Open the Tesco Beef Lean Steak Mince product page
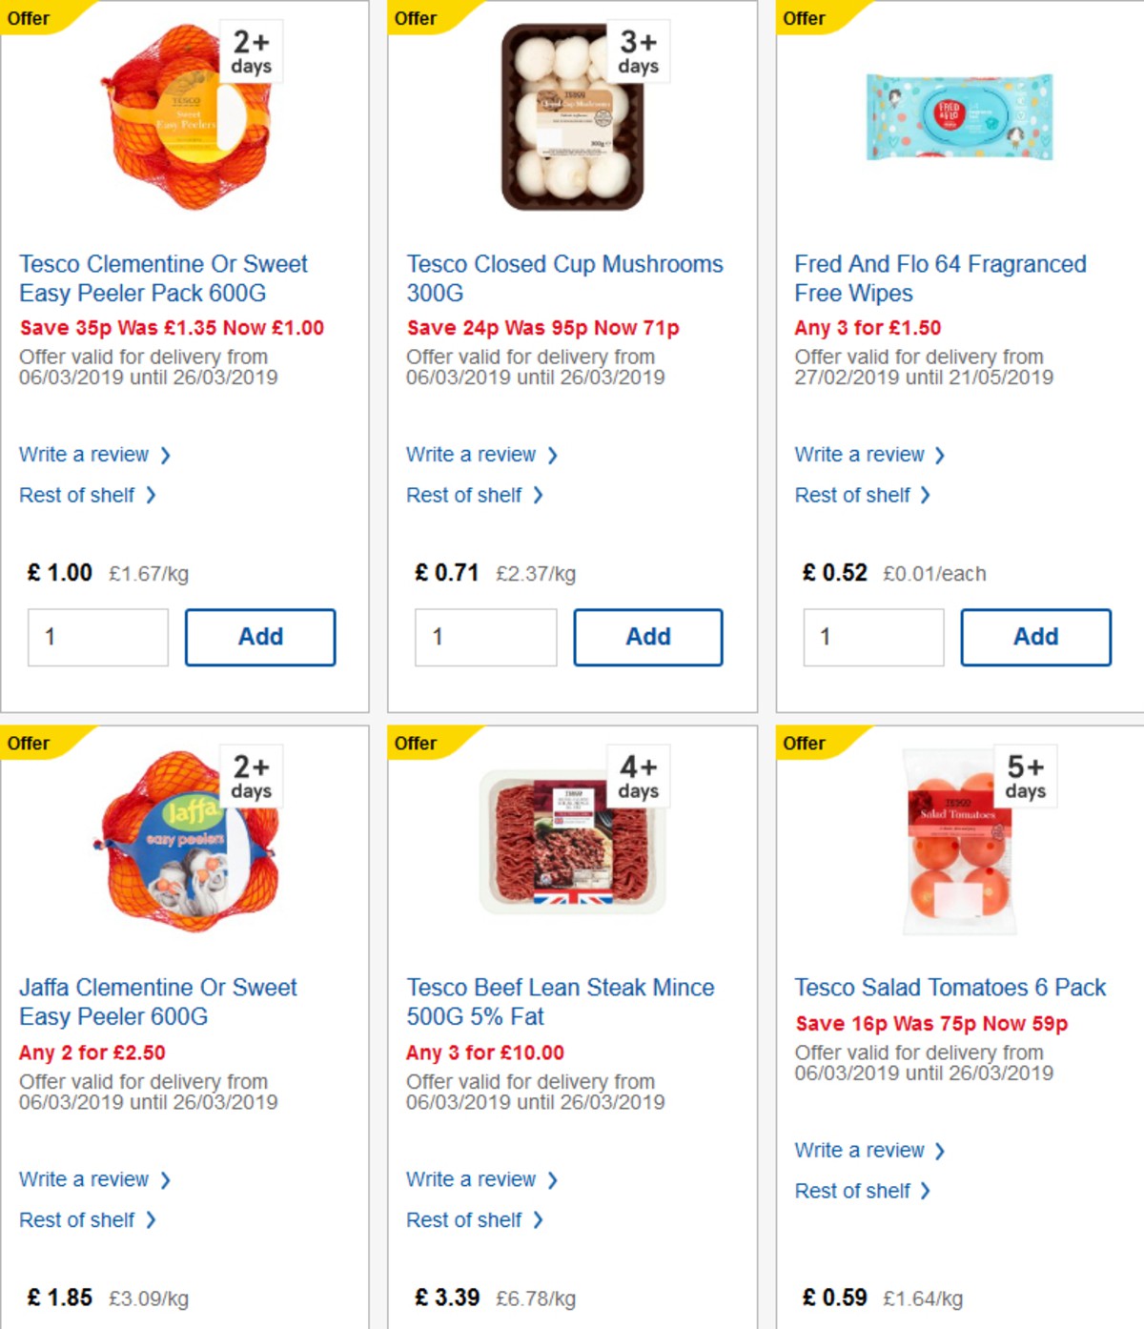This screenshot has width=1144, height=1329. click(561, 1002)
